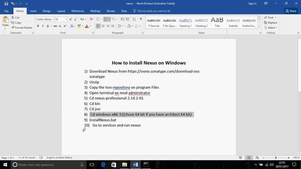The height and width of the screenshot is (169, 301).
Task: Decrease paragraph indent
Action: pos(122,19)
